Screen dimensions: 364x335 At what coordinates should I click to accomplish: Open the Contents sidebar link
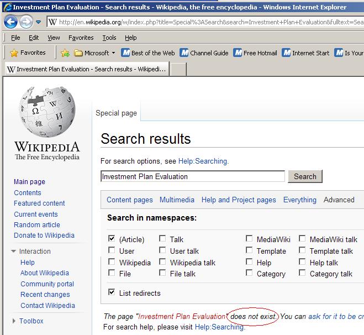(28, 192)
